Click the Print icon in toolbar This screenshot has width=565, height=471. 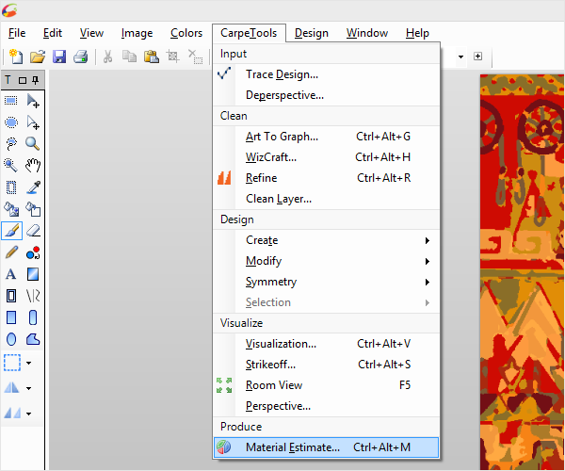click(x=80, y=57)
